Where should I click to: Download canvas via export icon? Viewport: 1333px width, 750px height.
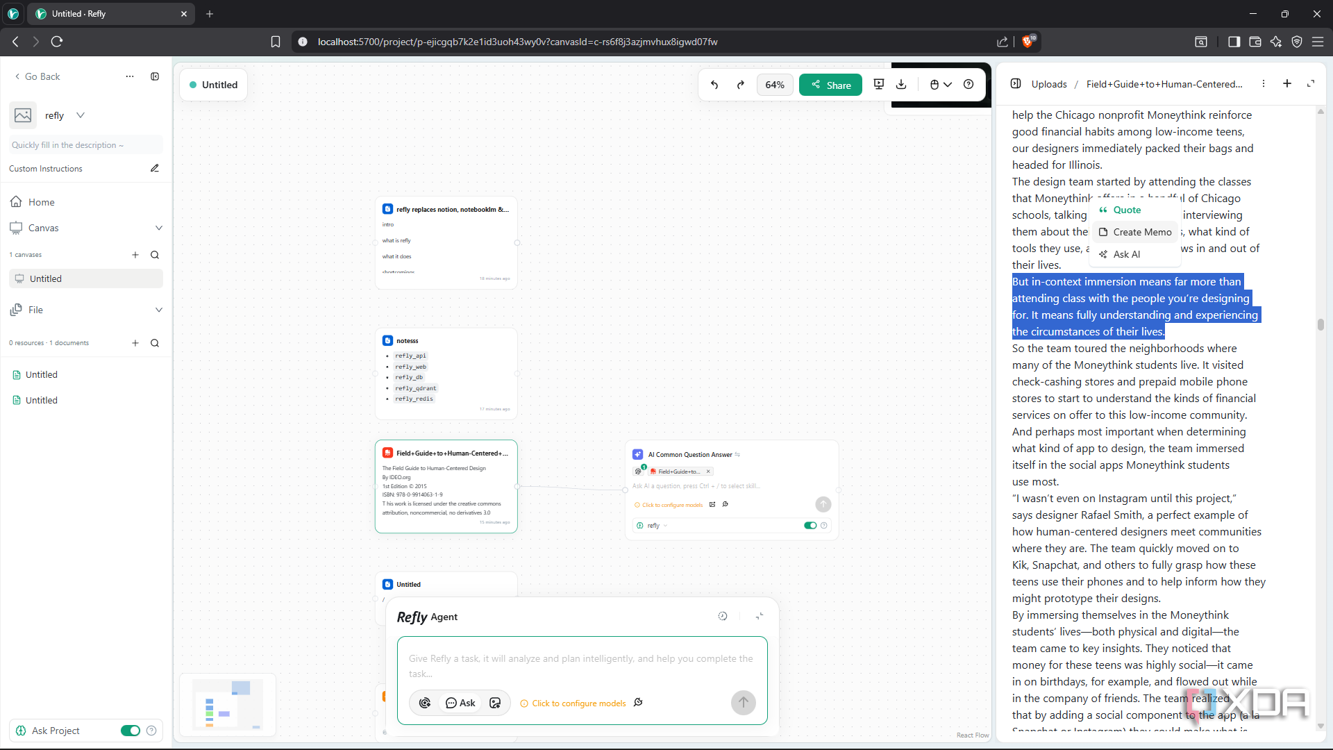(901, 84)
